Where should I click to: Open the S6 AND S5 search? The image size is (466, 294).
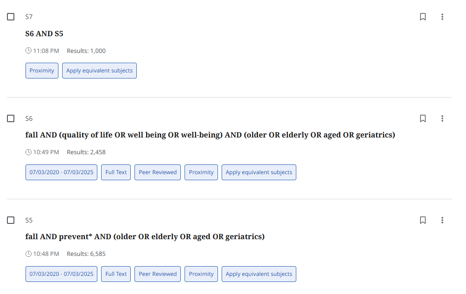pos(44,33)
